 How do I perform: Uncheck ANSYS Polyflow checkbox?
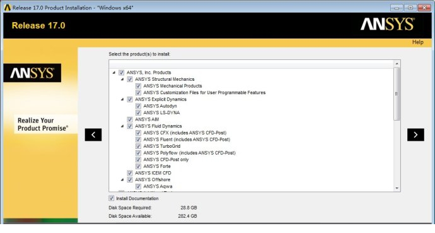[x=138, y=153]
